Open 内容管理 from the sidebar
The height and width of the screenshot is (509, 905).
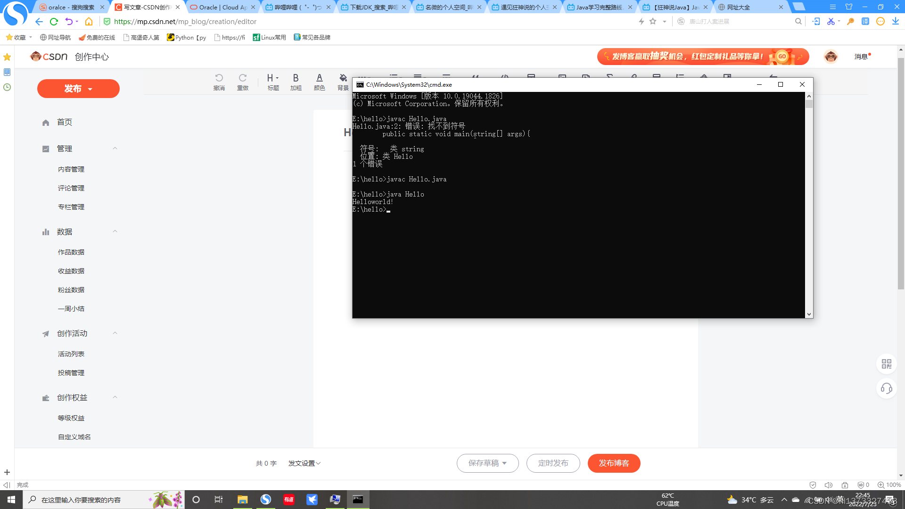pyautogui.click(x=71, y=169)
